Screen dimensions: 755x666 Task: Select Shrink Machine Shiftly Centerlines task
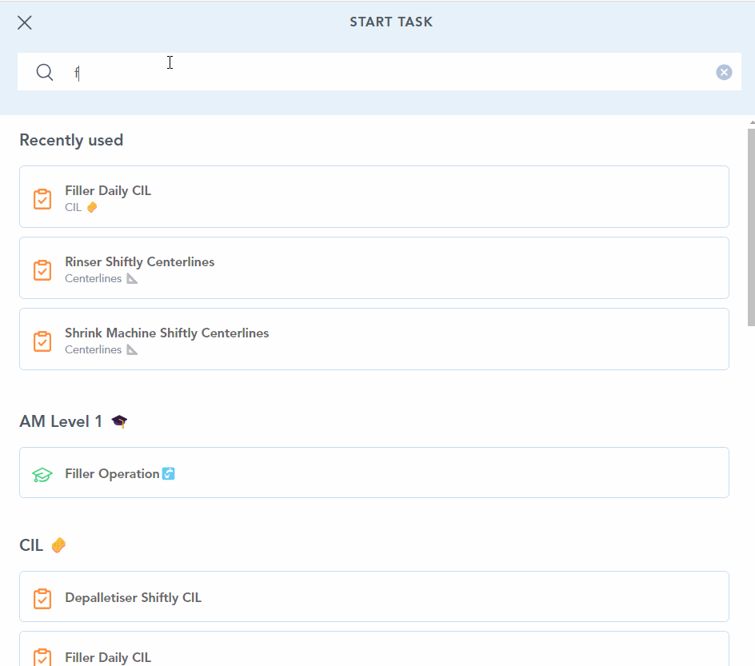374,339
